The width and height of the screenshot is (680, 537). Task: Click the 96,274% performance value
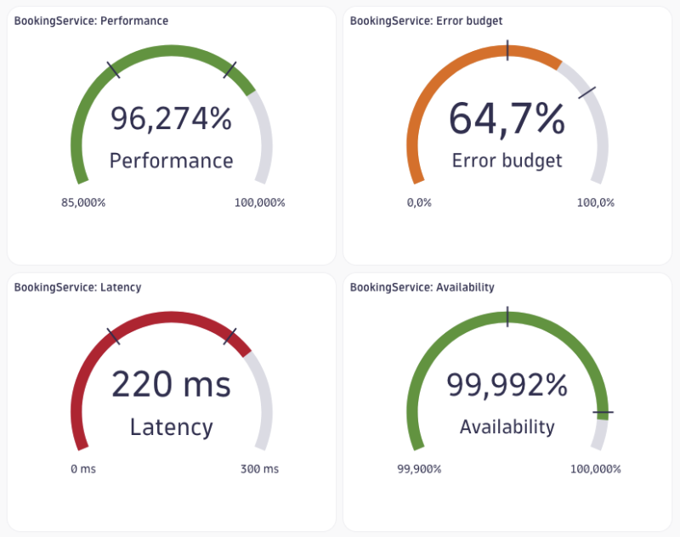pyautogui.click(x=172, y=119)
